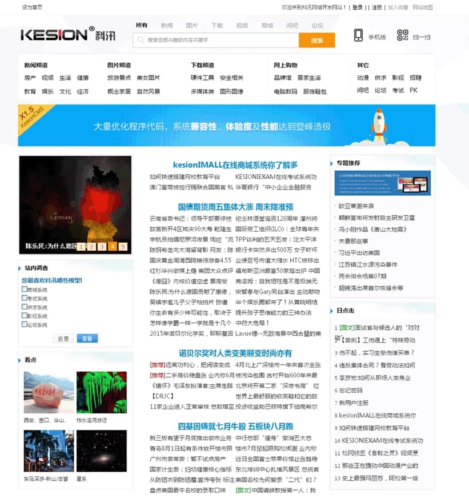Click the 手机版 text link
The width and height of the screenshot is (469, 503).
pyautogui.click(x=377, y=37)
